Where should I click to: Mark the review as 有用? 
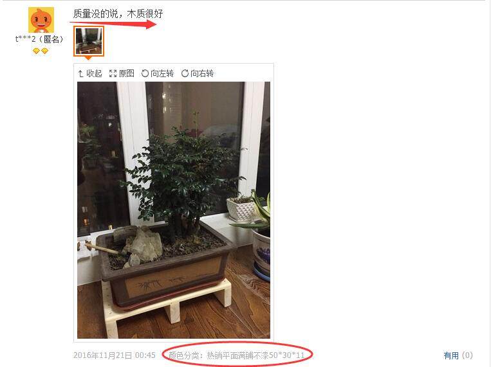point(451,355)
